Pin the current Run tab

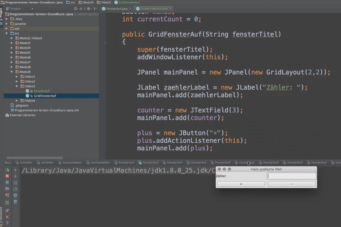pos(7,210)
